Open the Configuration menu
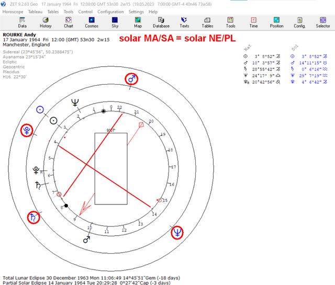The height and width of the screenshot is (285, 335). point(110,12)
